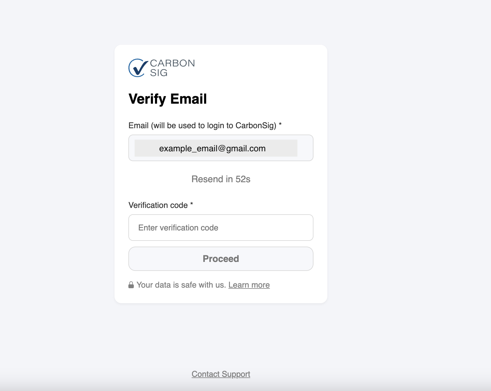Screen dimensions: 491x391
Task: Click the Proceed button
Action: pos(221,259)
